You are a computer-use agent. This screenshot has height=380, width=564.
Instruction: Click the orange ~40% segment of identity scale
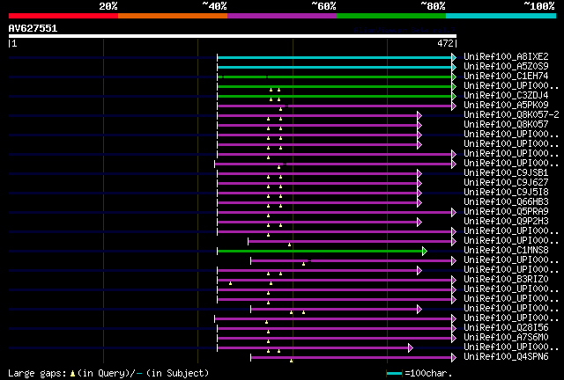[173, 16]
